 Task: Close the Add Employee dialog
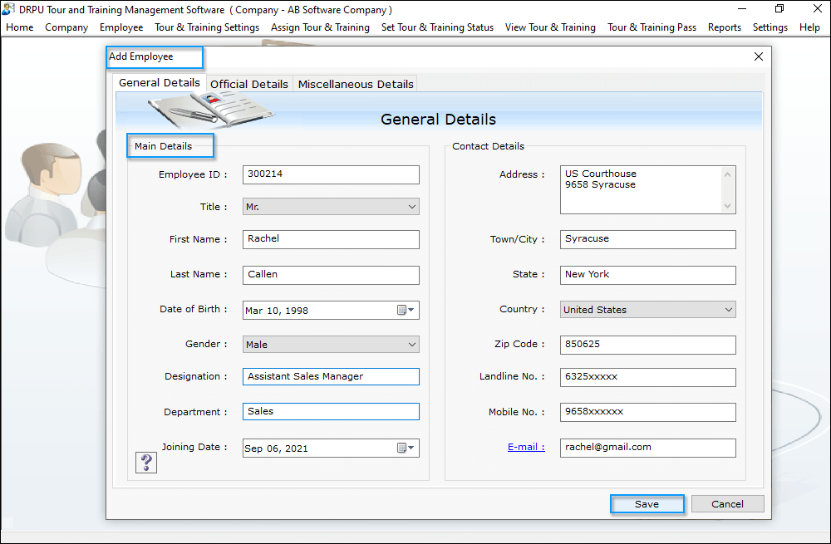pos(759,56)
